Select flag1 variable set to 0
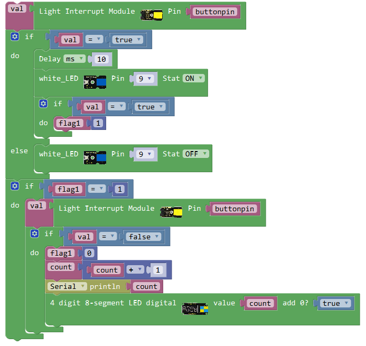This screenshot has width=366, height=346. [x=61, y=253]
